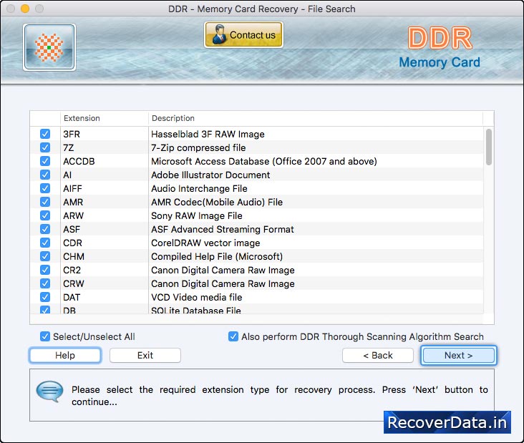Disable the CR2 extension checkbox
The width and height of the screenshot is (524, 443).
click(45, 270)
